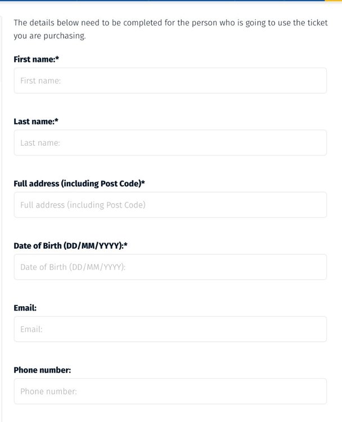
Task: Click inside the Phone number field
Action: 170,391
